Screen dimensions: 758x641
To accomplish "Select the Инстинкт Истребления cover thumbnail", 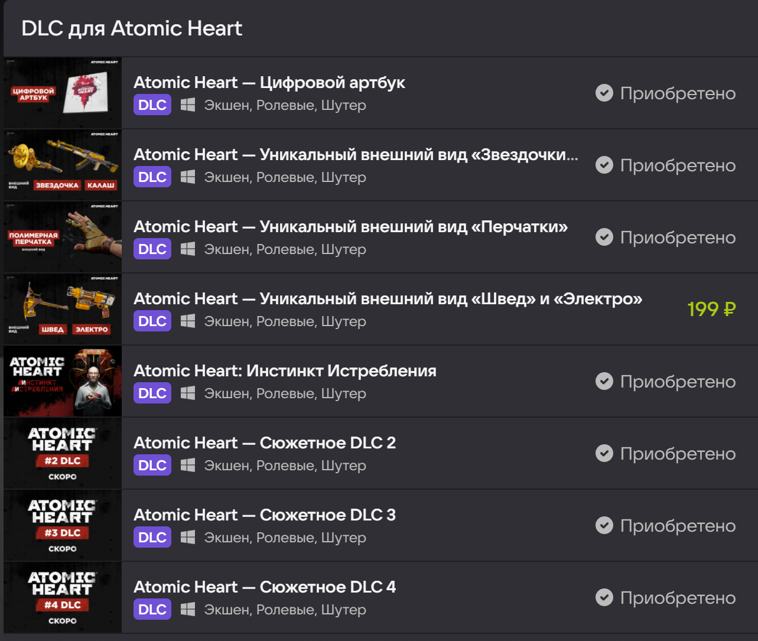I will pyautogui.click(x=63, y=381).
